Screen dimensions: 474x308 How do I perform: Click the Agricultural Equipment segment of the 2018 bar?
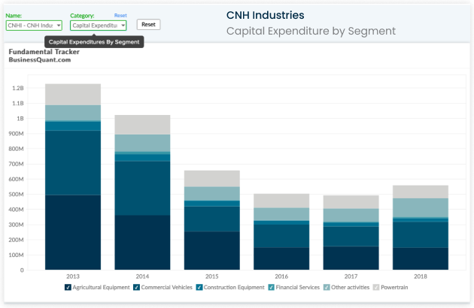tap(421, 258)
